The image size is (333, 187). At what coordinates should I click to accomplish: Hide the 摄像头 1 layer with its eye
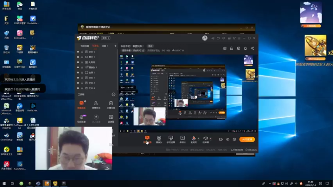78,67
